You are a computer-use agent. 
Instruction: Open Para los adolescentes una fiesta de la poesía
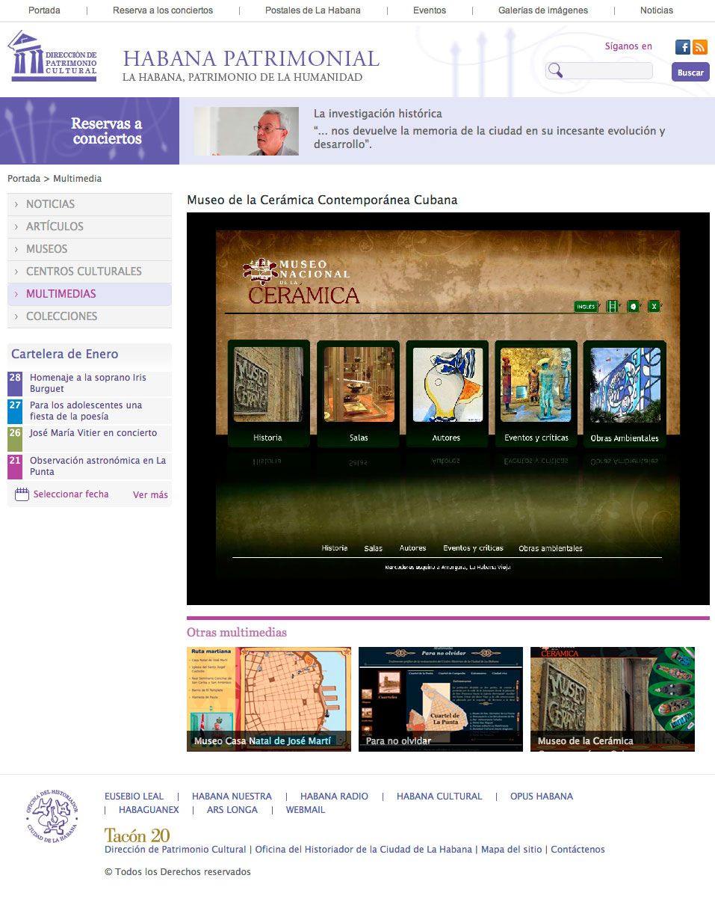pos(86,411)
